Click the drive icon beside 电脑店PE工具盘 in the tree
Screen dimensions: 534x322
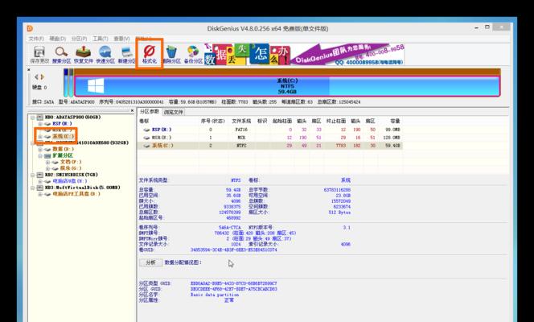pyautogui.click(x=47, y=194)
